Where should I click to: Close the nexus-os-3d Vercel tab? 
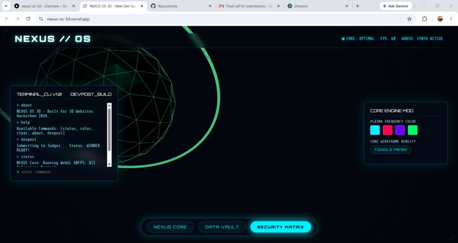coord(73,6)
